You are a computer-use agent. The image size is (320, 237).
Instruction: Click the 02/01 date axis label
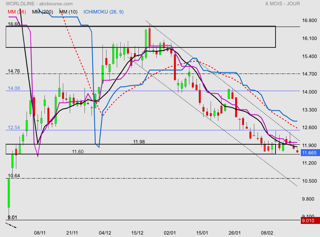pos(170,233)
